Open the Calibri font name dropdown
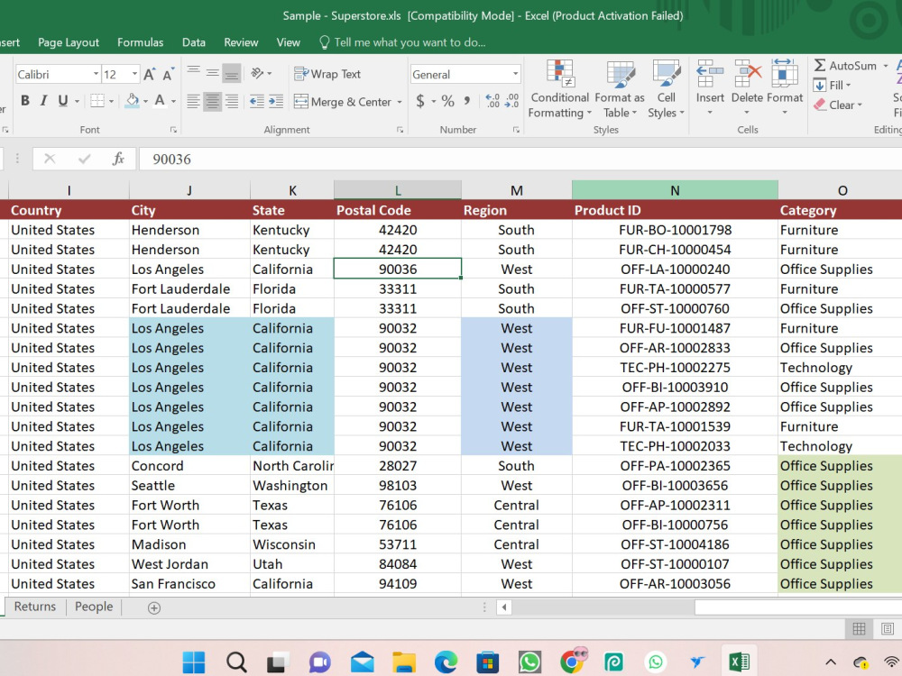The width and height of the screenshot is (902, 676). [97, 74]
